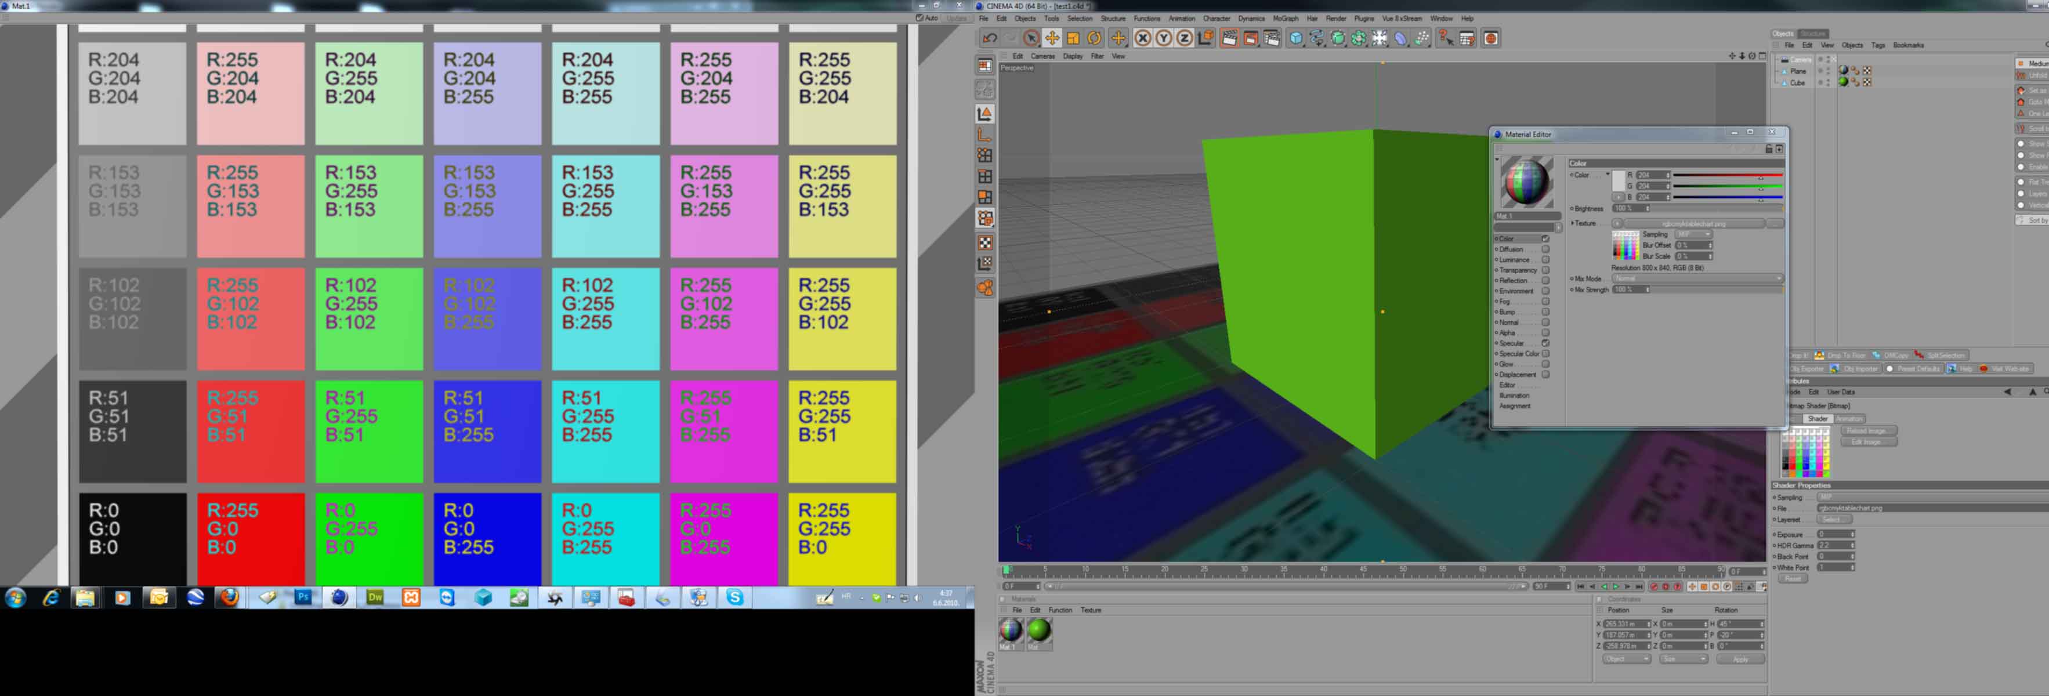2049x696 pixels.
Task: Open the Render menu
Action: coord(1335,19)
